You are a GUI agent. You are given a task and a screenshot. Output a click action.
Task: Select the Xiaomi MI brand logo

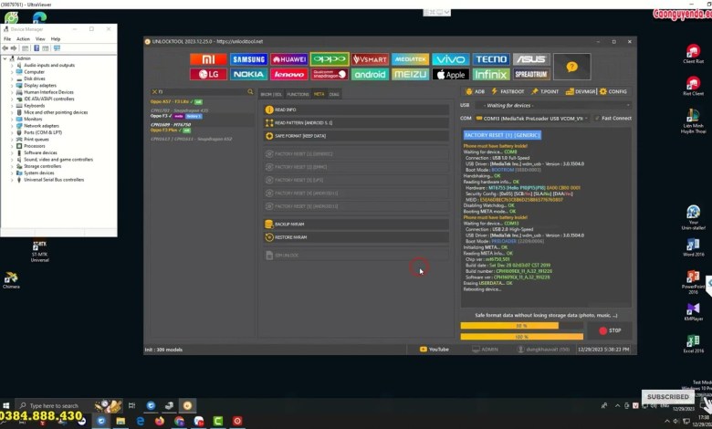tap(208, 59)
